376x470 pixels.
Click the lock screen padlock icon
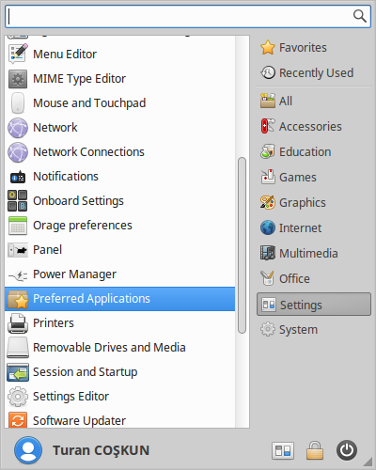[315, 450]
